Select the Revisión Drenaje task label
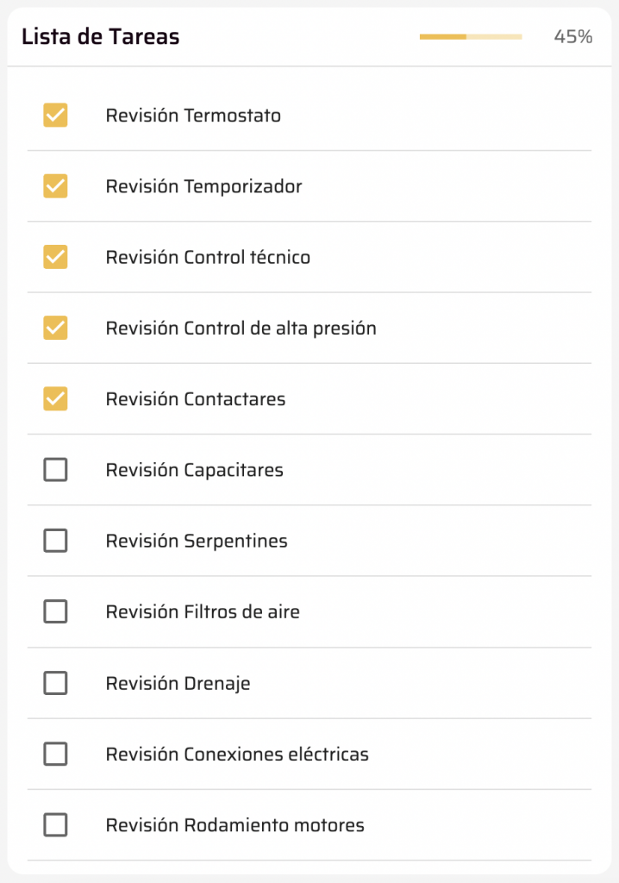619x883 pixels. point(178,683)
